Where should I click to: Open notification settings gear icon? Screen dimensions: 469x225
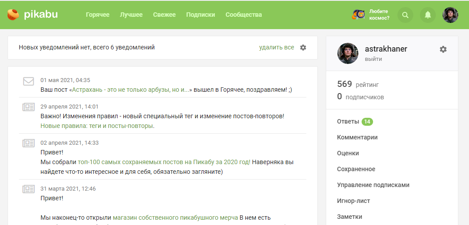(303, 48)
